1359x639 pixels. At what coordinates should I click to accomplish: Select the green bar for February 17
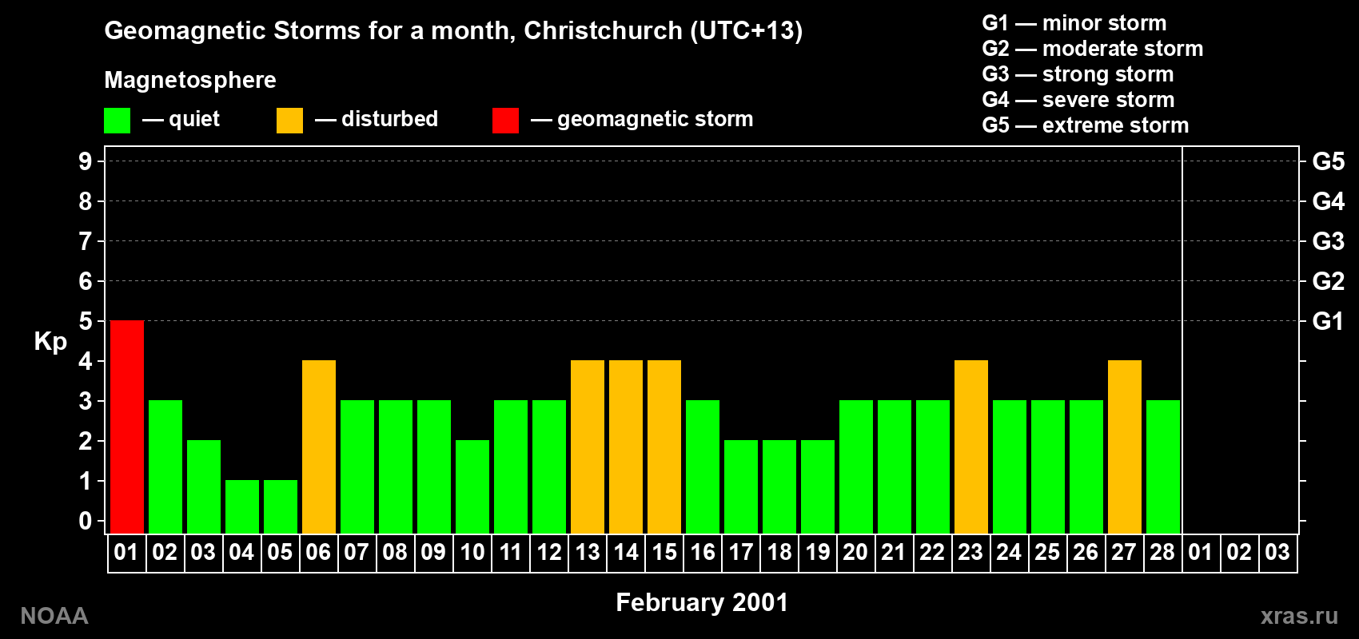tap(741, 487)
